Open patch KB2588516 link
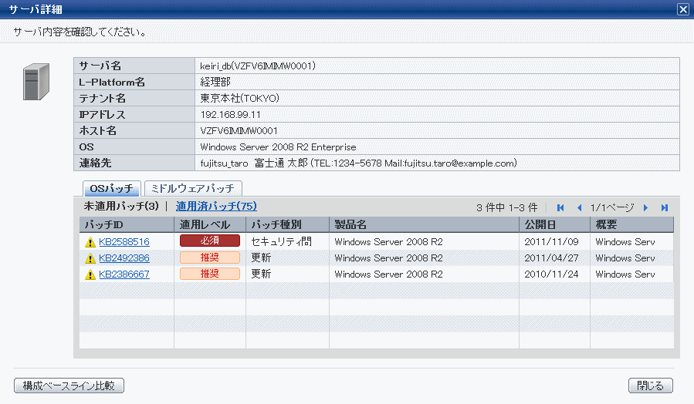694x404 pixels. 124,242
